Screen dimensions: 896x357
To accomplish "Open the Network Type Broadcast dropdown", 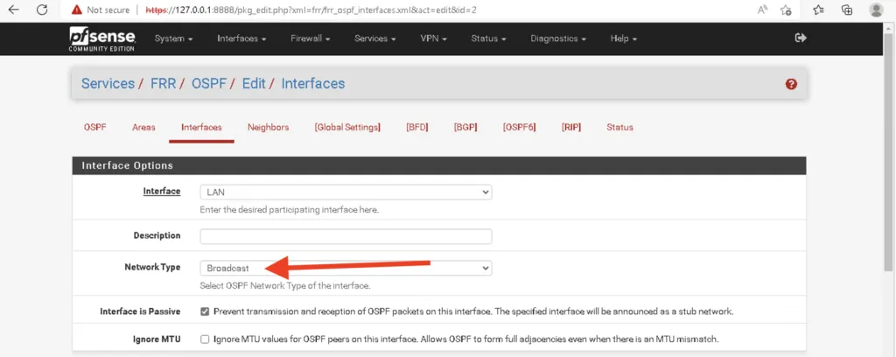I will [346, 268].
